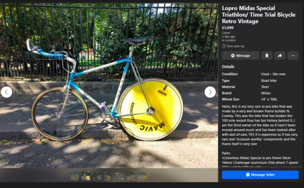Click the 'Midas' brand value
The image size is (304, 188).
pyautogui.click(x=266, y=93)
